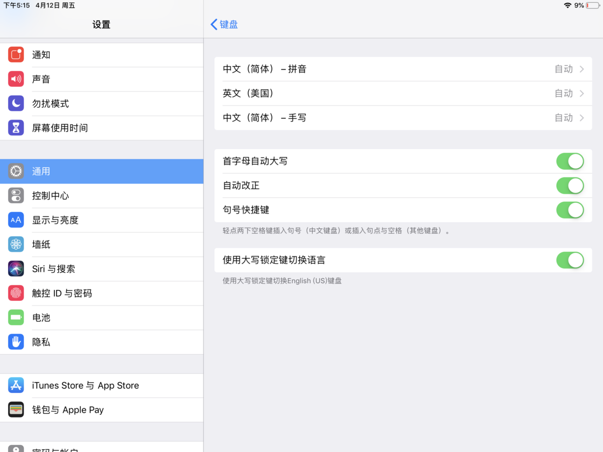Open 钱包与 Apple Pay row

[x=102, y=409]
